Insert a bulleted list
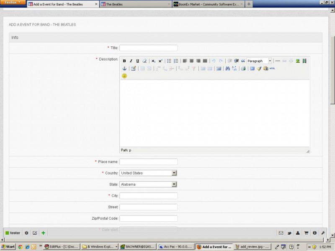The image size is (335, 251). coord(169,61)
